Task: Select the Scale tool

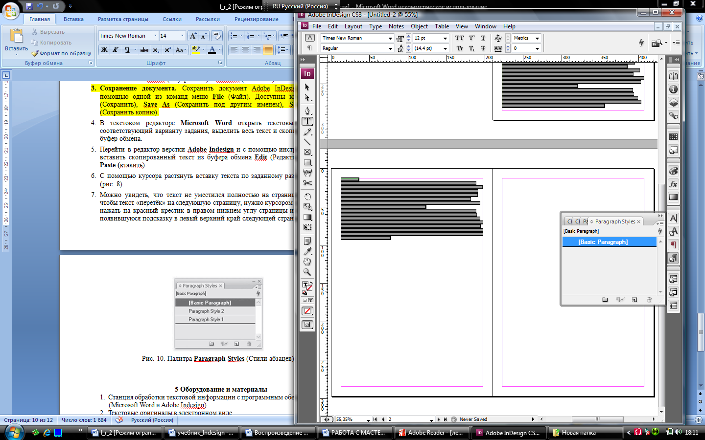Action: [307, 206]
